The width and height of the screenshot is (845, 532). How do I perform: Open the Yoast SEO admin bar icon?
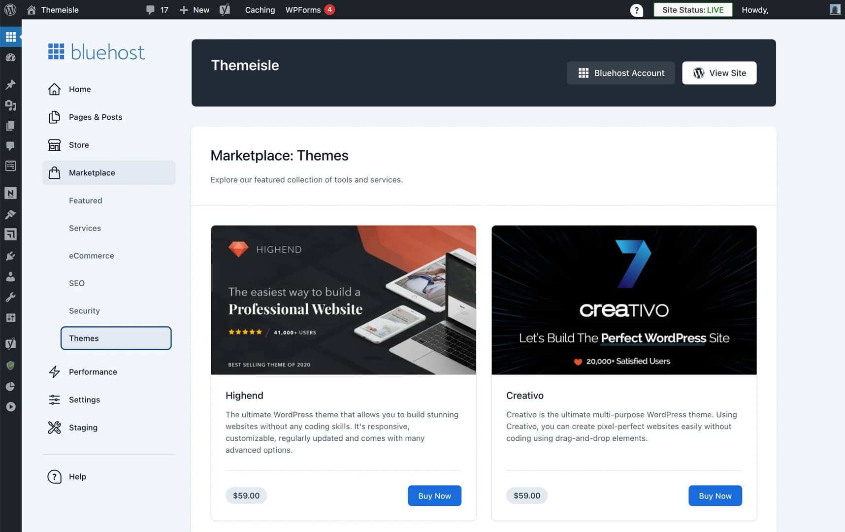[x=225, y=10]
